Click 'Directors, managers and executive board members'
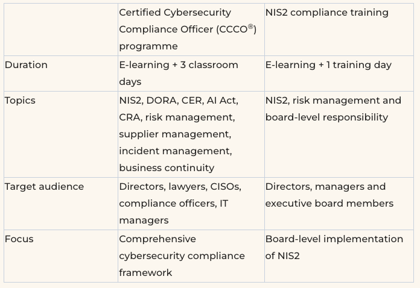The height and width of the screenshot is (288, 420). [x=329, y=195]
